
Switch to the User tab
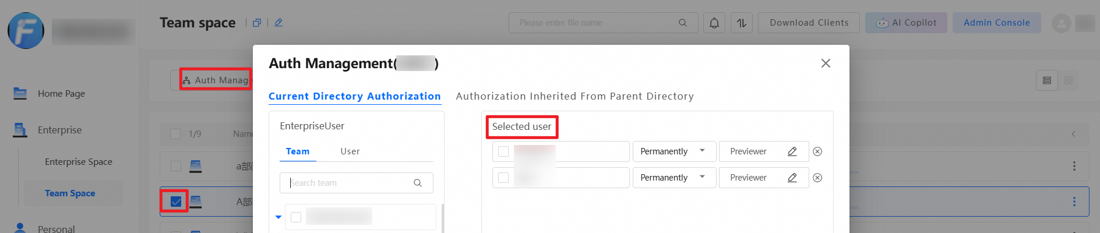point(350,151)
